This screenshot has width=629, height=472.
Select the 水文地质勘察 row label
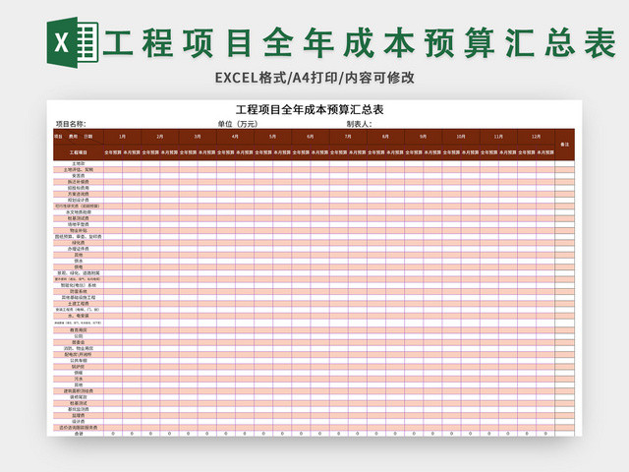point(79,212)
